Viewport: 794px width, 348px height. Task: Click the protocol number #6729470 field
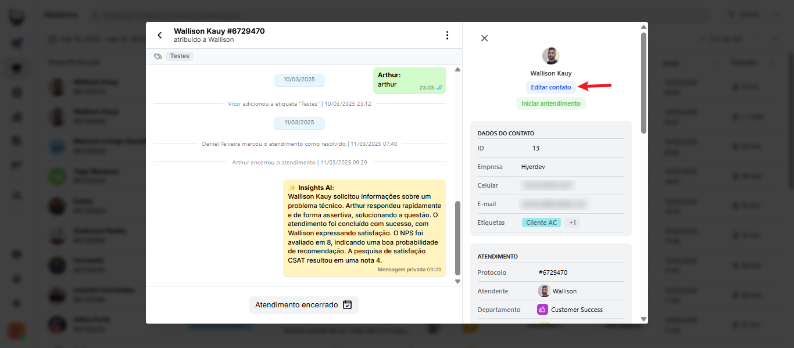(553, 272)
